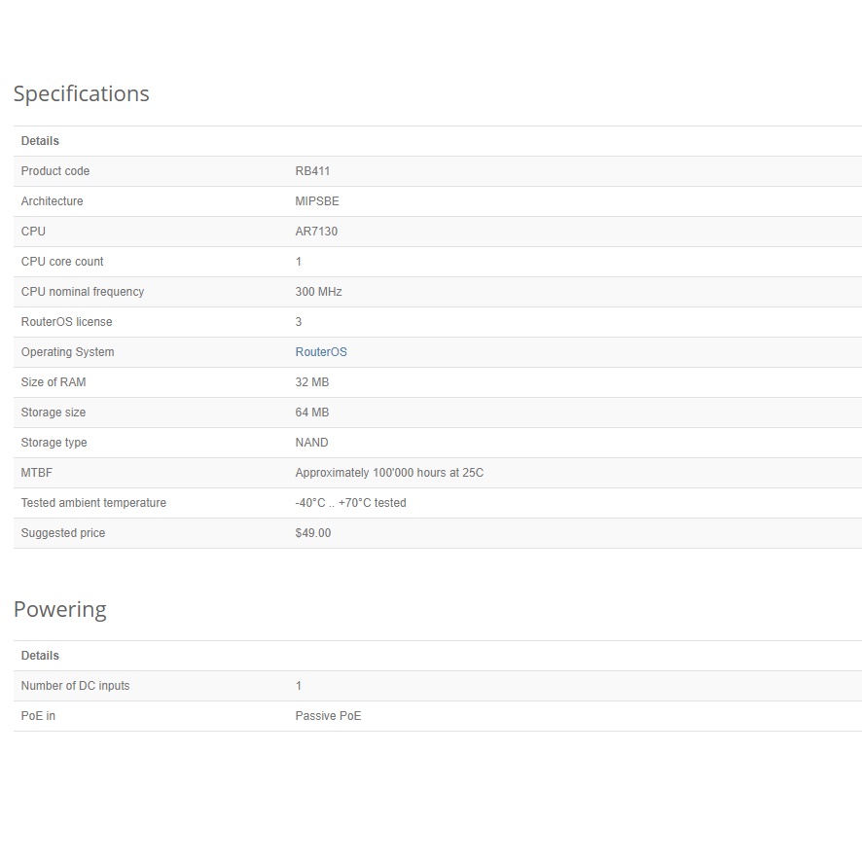This screenshot has width=862, height=862.
Task: Click the MTBF approximate hours value
Action: (x=389, y=473)
